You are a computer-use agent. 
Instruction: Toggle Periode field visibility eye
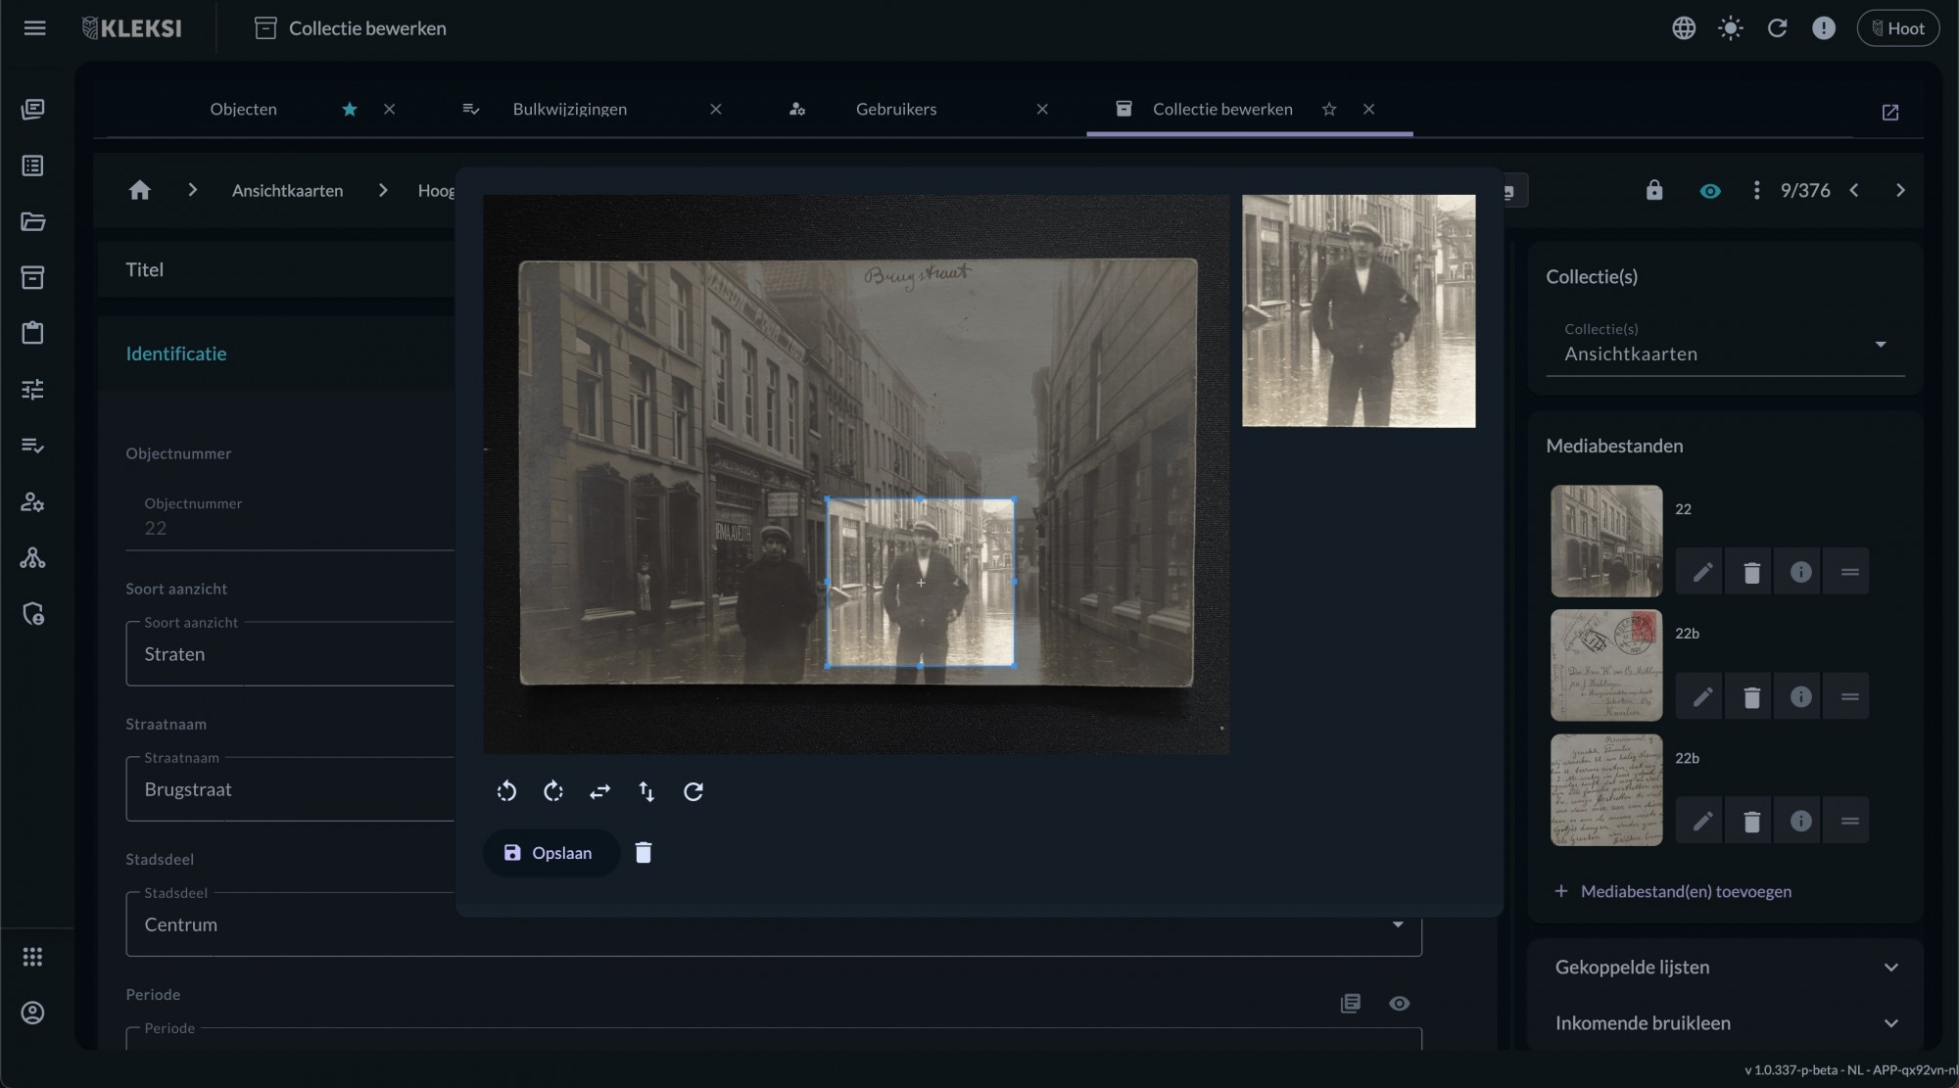click(x=1400, y=1003)
